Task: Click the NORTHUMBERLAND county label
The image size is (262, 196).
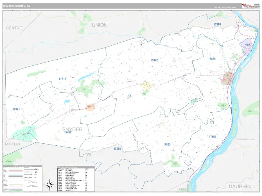Action: (x=245, y=139)
